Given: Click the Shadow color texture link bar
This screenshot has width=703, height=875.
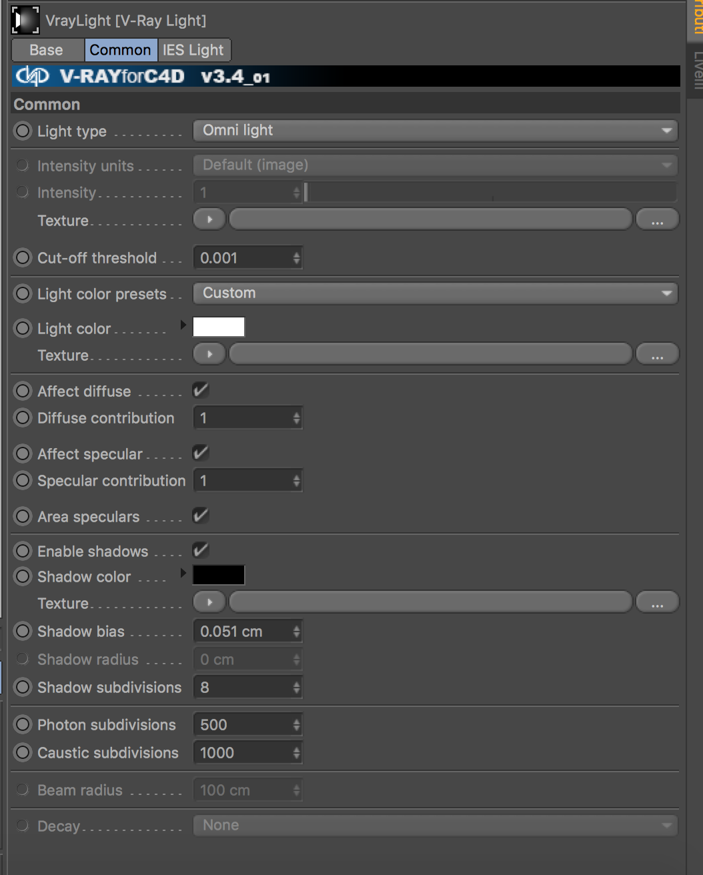Looking at the screenshot, I should (x=431, y=602).
